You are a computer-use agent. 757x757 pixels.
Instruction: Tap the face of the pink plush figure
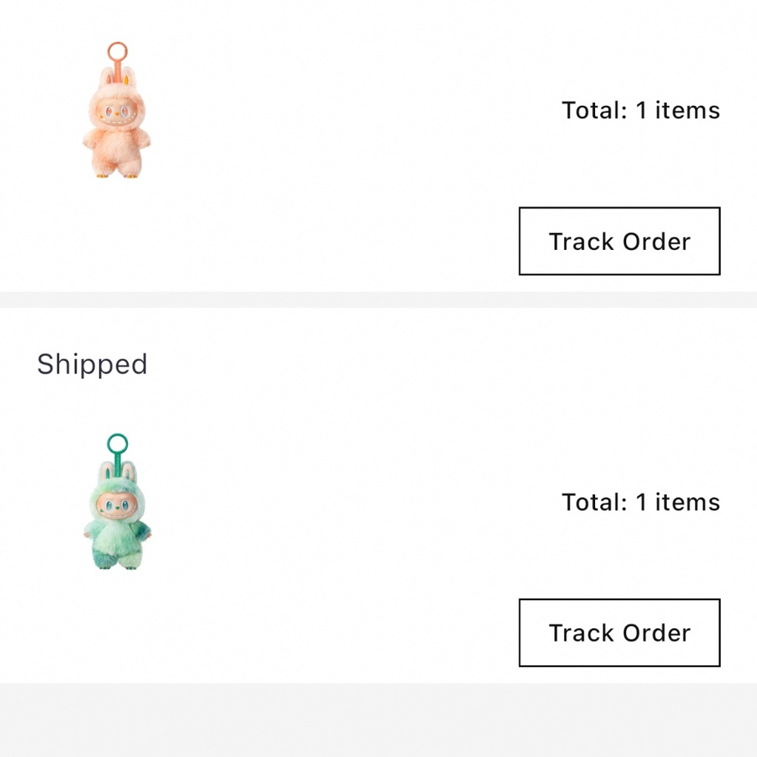pyautogui.click(x=117, y=115)
